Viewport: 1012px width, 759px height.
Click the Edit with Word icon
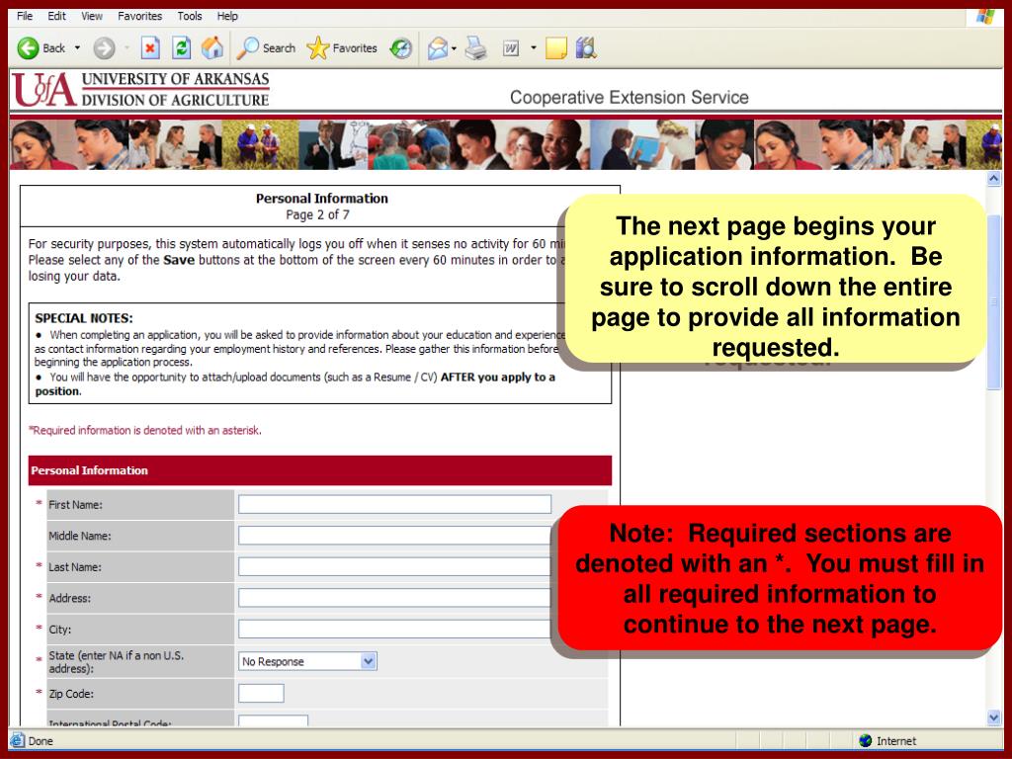(x=511, y=48)
